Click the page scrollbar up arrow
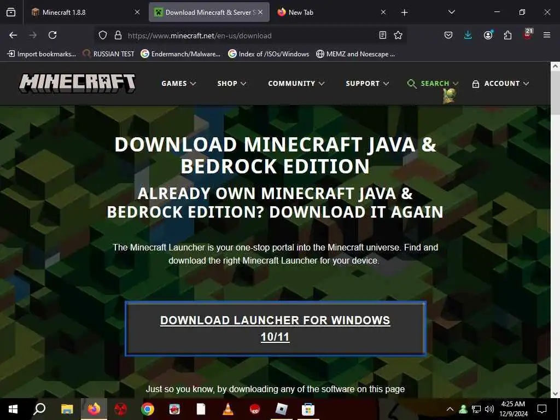The image size is (560, 420). click(555, 66)
